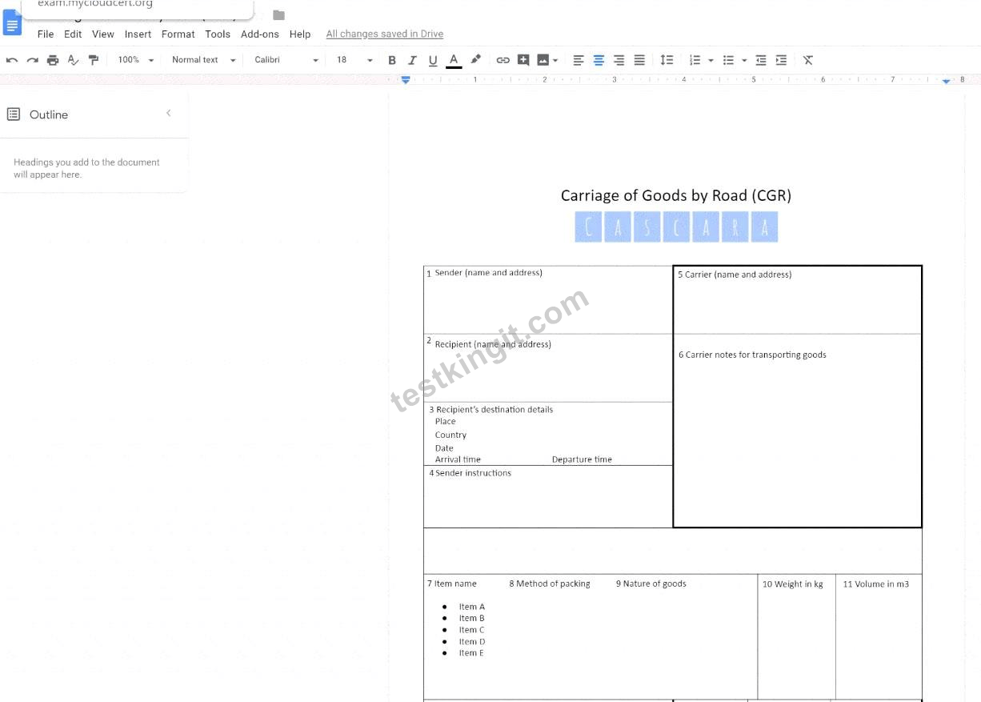Viewport: 981px width, 702px height.
Task: Open the Normal text style dropdown
Action: pos(204,60)
